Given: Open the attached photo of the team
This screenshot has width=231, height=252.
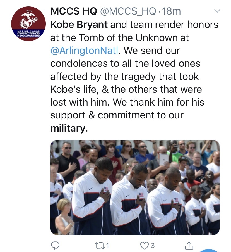Looking at the screenshot, I should pos(135,187).
